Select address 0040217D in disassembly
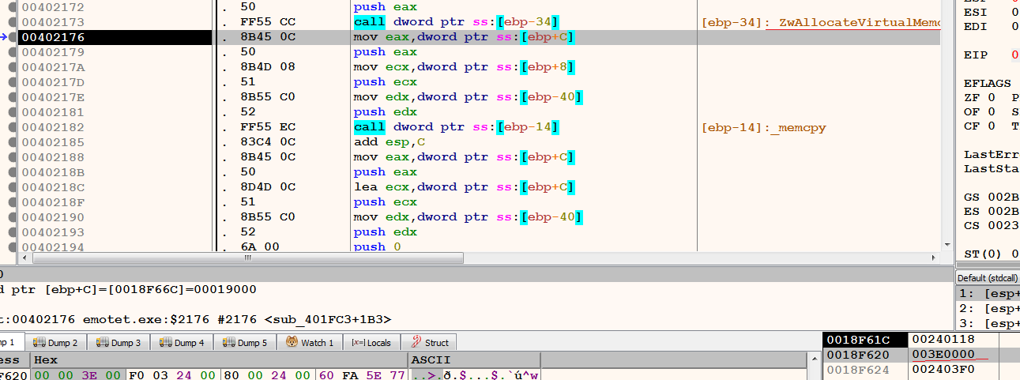 click(53, 82)
